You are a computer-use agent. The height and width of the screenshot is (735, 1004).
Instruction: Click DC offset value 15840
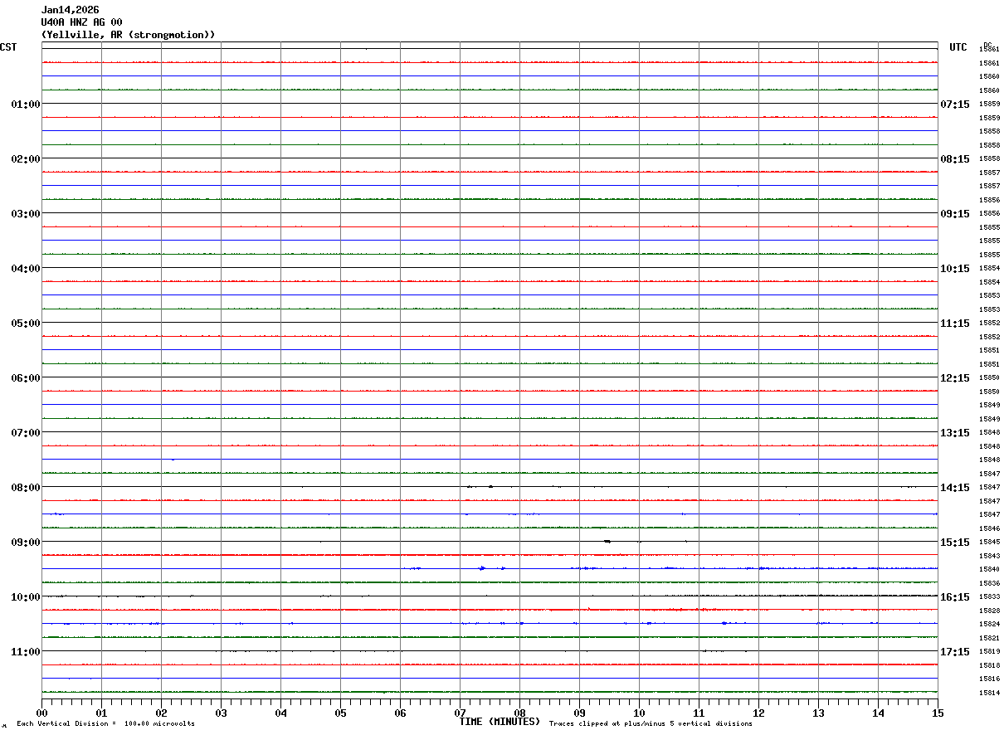(x=989, y=569)
